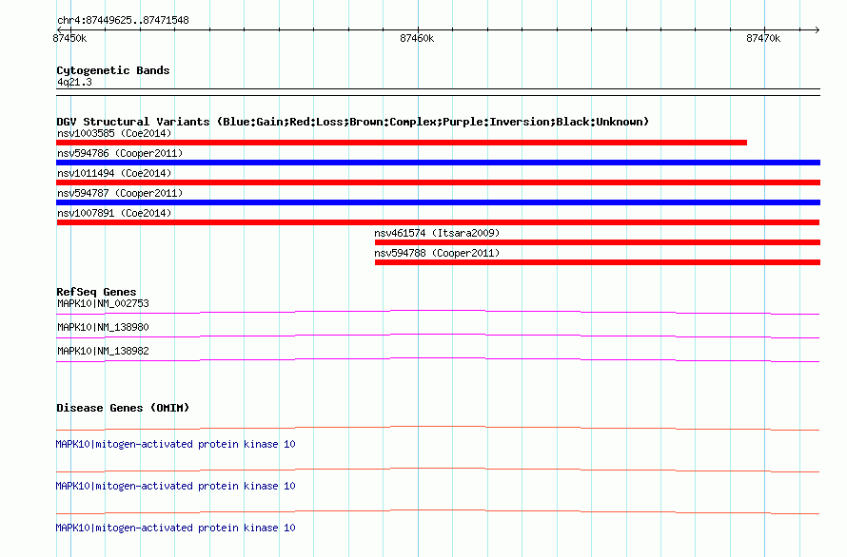
Task: Click the Cytogenetic Bands track title
Action: [113, 70]
